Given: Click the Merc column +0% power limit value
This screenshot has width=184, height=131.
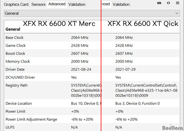Looking at the screenshot, I should click(x=75, y=111).
